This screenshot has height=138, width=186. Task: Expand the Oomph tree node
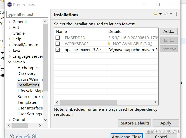tap(10, 120)
